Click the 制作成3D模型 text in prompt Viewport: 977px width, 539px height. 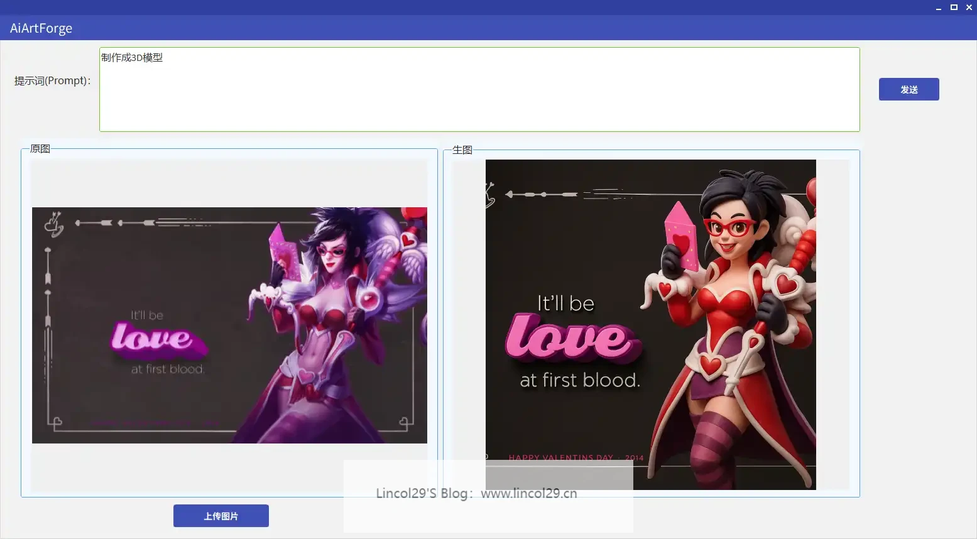point(132,58)
